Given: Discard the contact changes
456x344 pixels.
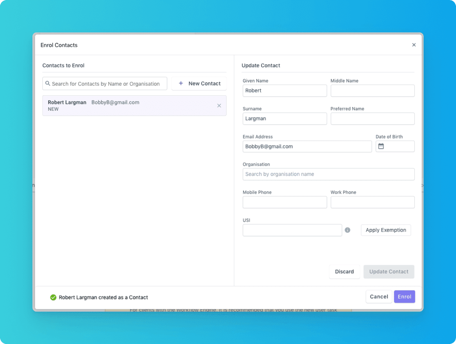Looking at the screenshot, I should 344,272.
